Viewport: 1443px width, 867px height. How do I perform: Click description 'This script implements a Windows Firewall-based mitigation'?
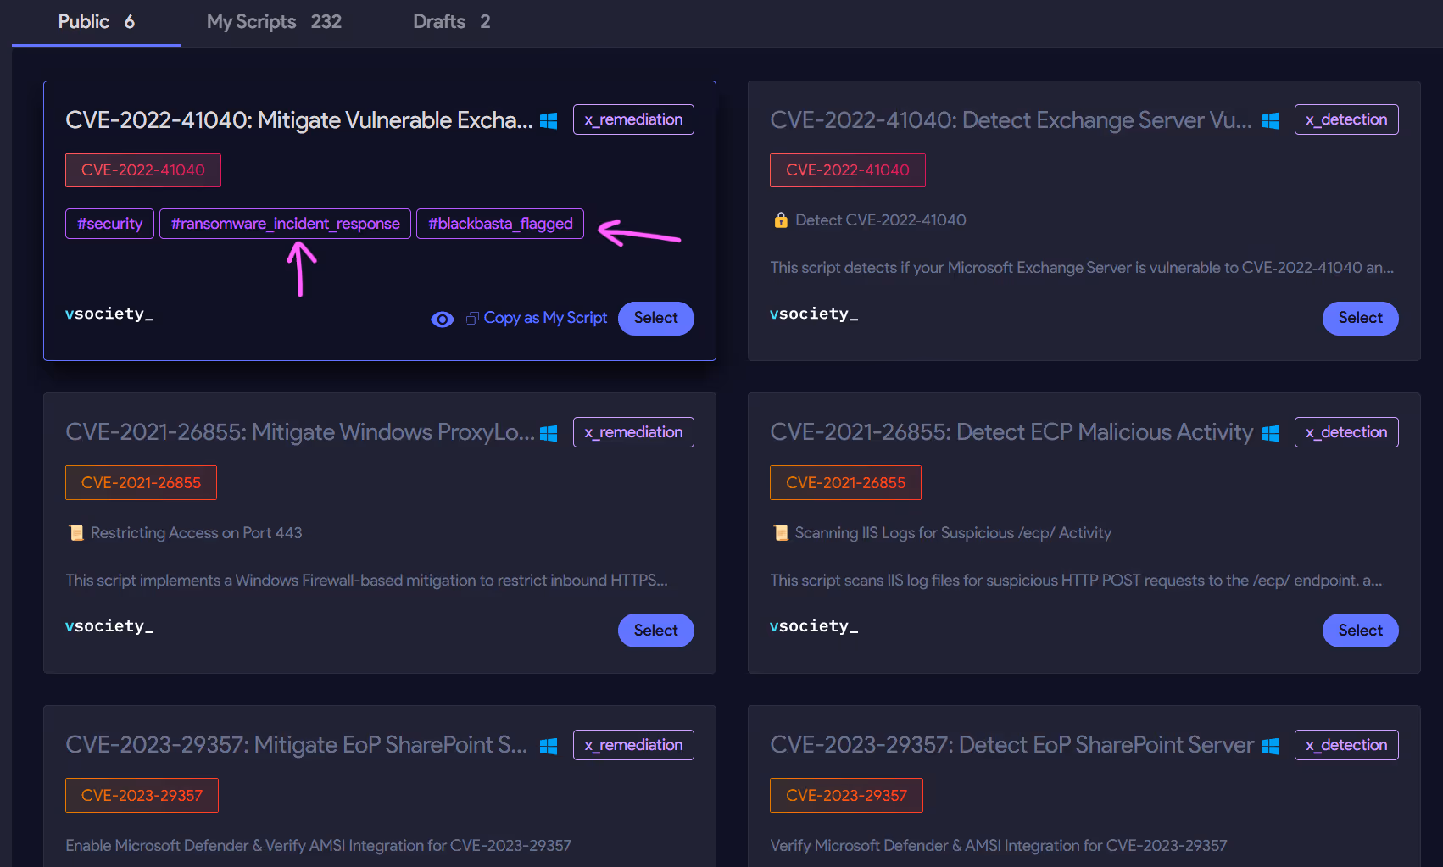pos(367,581)
